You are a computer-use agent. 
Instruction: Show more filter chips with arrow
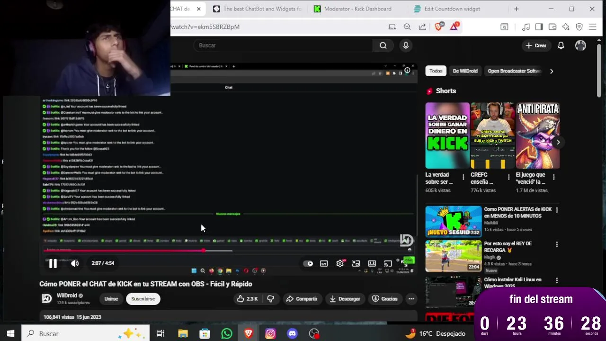(x=552, y=71)
